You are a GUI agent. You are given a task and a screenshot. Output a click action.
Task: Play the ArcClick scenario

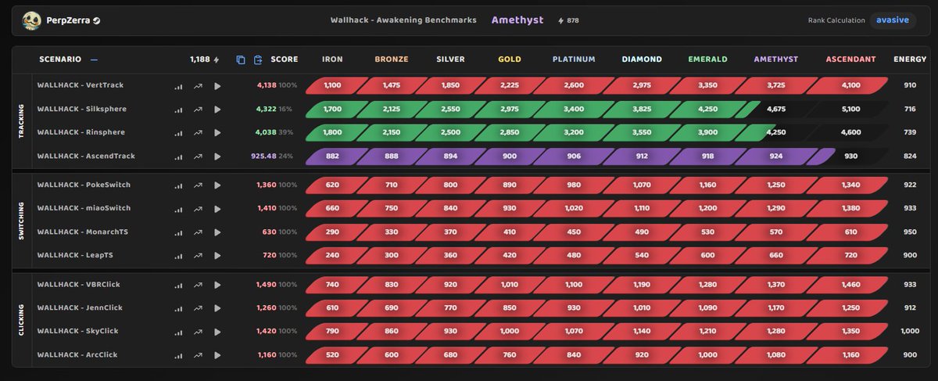tap(217, 355)
